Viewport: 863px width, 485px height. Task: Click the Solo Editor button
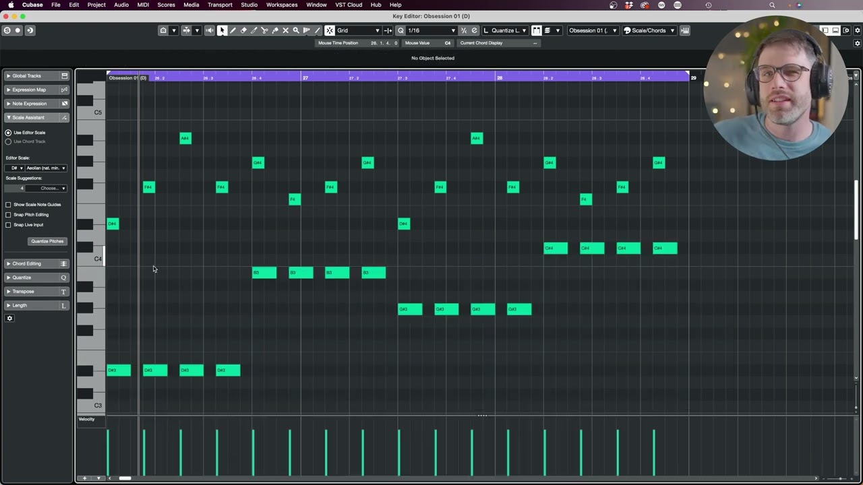tap(7, 30)
